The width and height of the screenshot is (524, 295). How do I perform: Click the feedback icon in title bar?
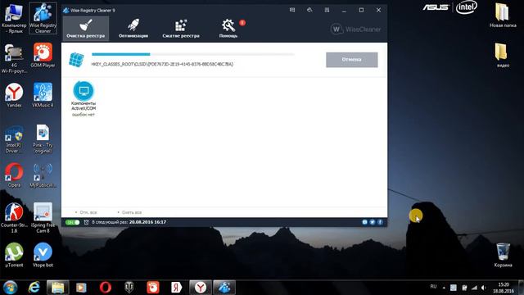[x=292, y=10]
